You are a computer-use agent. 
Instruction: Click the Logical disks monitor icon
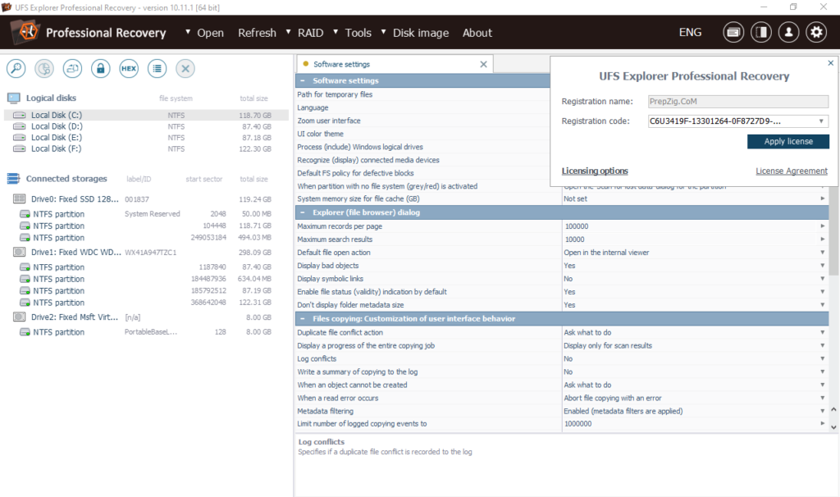(14, 98)
